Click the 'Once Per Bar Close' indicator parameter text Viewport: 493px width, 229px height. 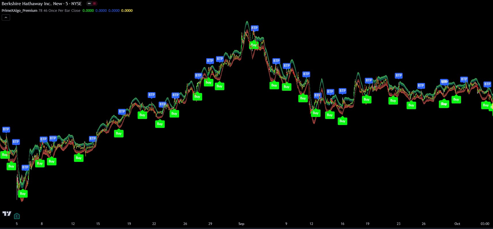pyautogui.click(x=65, y=10)
